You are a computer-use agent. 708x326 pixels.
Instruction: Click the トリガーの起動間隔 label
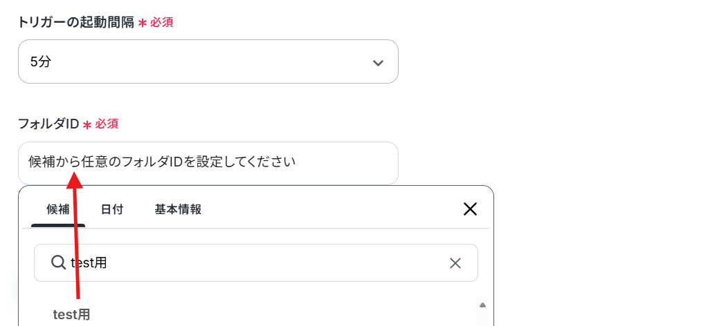coord(76,22)
